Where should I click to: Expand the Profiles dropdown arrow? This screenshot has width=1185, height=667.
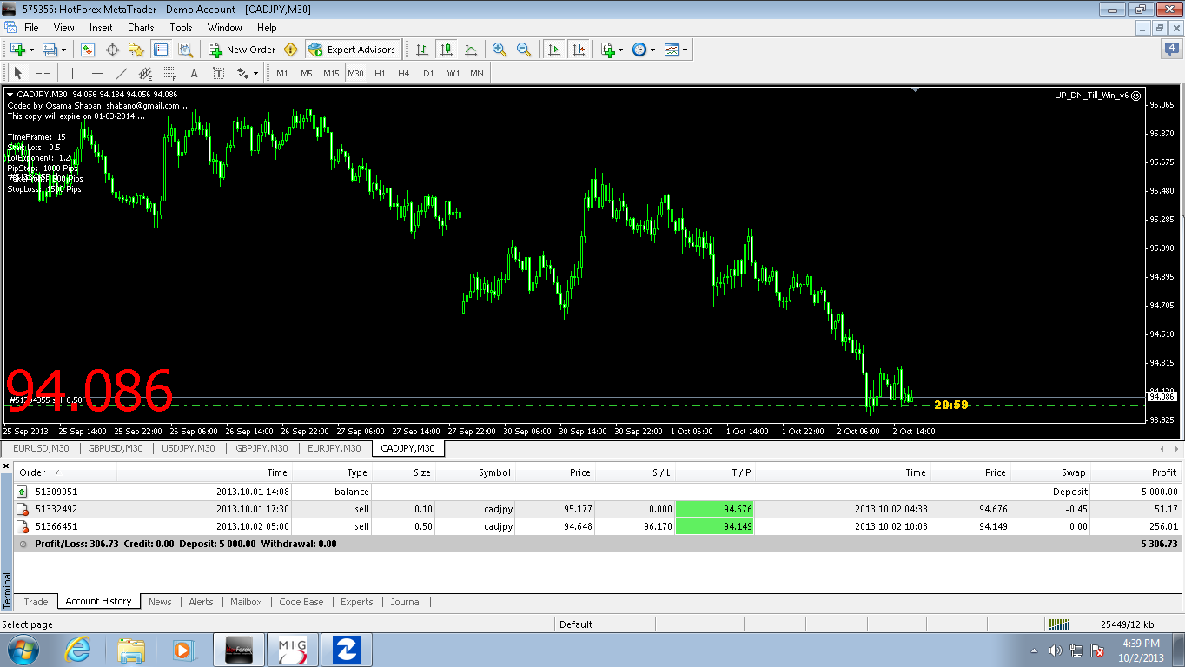pyautogui.click(x=63, y=50)
